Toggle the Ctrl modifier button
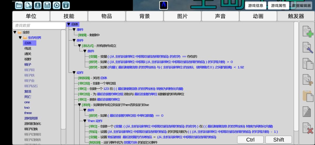 click(250, 139)
